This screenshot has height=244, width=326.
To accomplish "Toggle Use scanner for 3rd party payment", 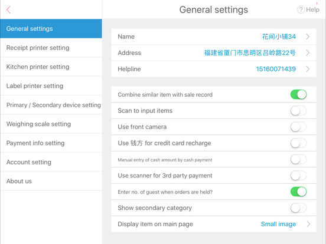I will (x=298, y=176).
